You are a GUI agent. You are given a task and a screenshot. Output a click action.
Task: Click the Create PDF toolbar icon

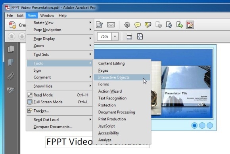coord(12,25)
